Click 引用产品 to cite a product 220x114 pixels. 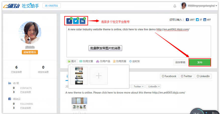(103, 61)
